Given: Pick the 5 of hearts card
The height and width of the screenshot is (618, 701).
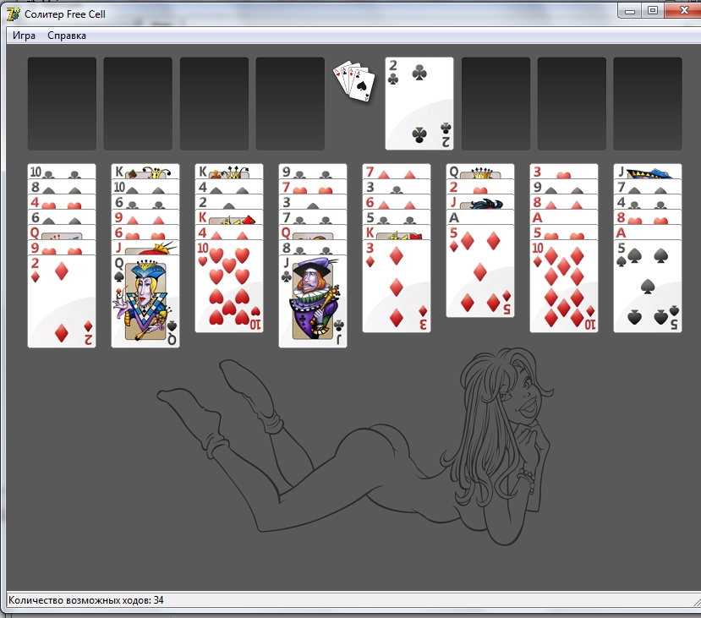Looking at the screenshot, I should tap(564, 232).
